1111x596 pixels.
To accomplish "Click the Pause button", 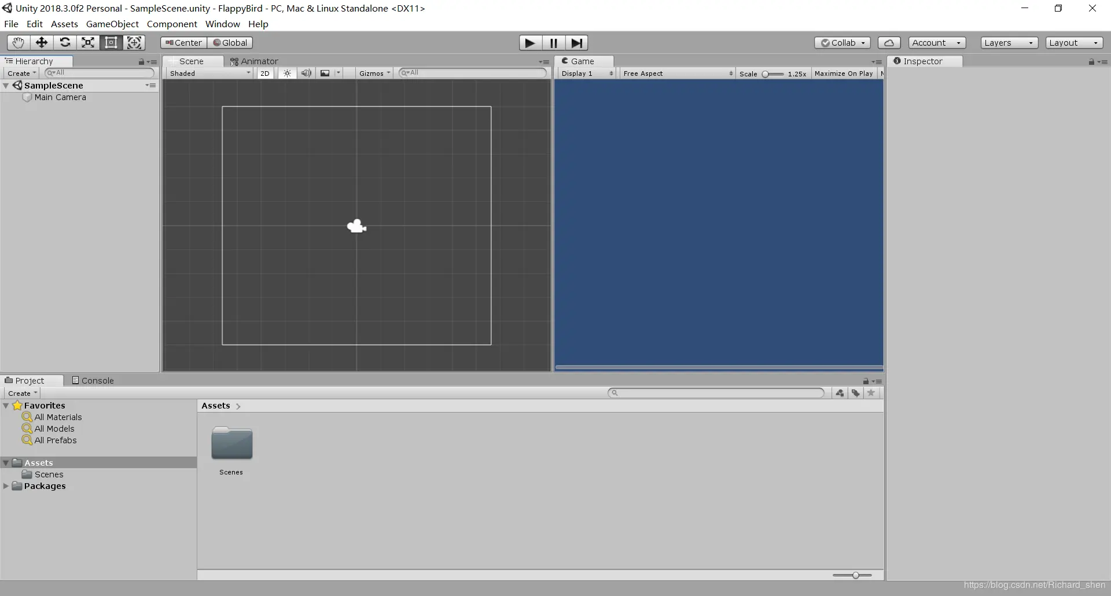I will click(554, 43).
